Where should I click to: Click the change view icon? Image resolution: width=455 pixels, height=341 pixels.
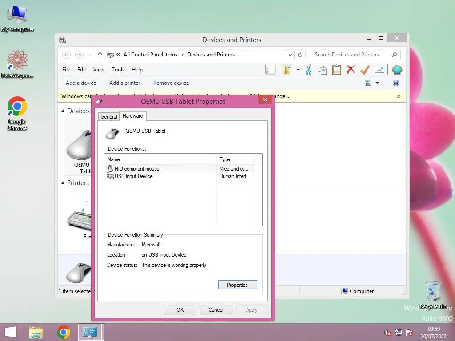(x=368, y=83)
